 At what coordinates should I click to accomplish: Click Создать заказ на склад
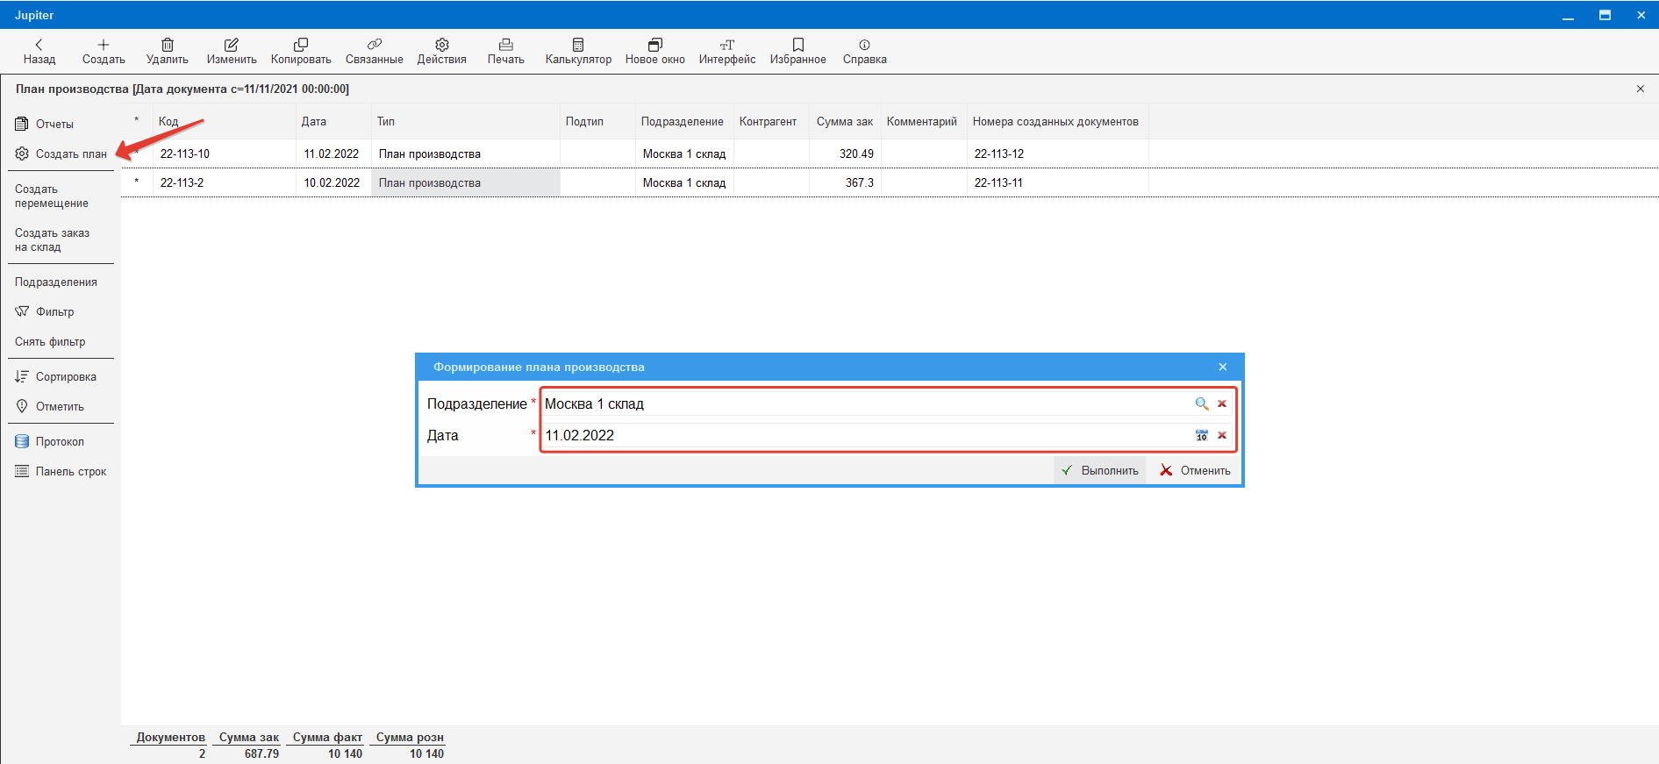click(52, 239)
